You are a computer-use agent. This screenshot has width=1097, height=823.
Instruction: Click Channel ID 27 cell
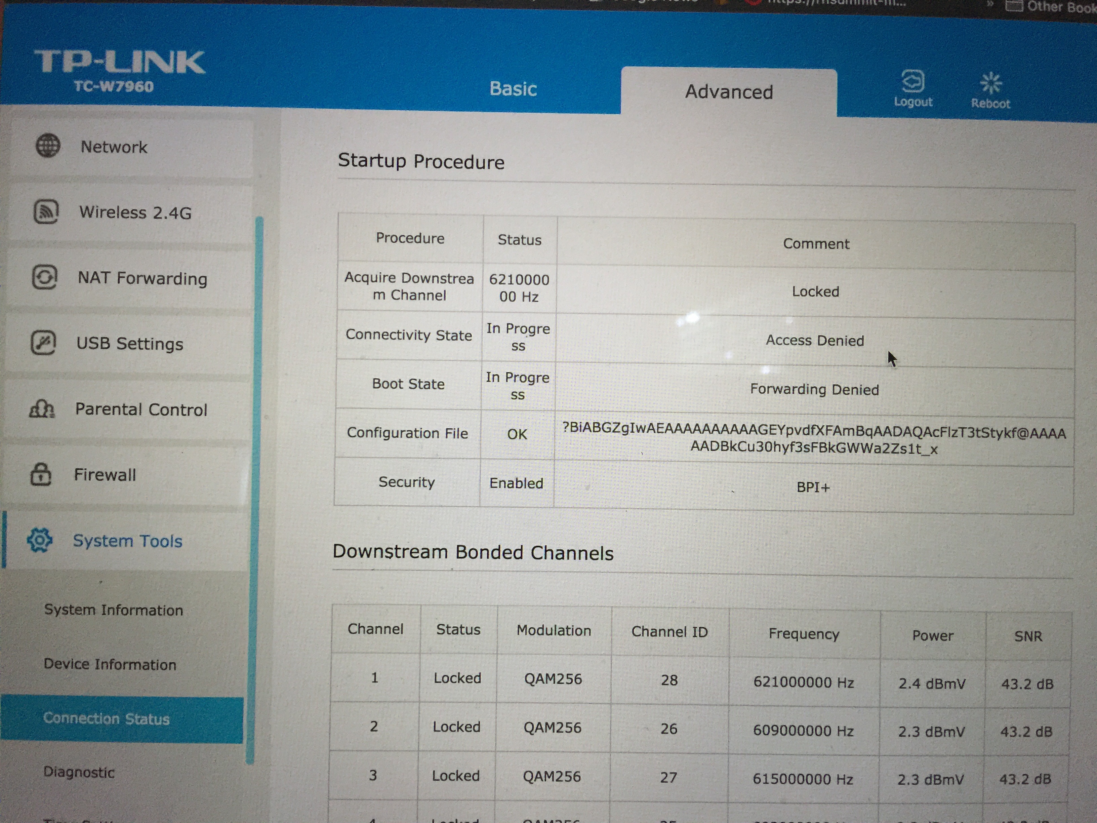tap(668, 777)
